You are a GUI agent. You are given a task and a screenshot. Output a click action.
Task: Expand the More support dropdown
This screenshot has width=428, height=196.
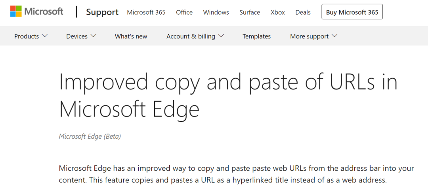coord(314,36)
